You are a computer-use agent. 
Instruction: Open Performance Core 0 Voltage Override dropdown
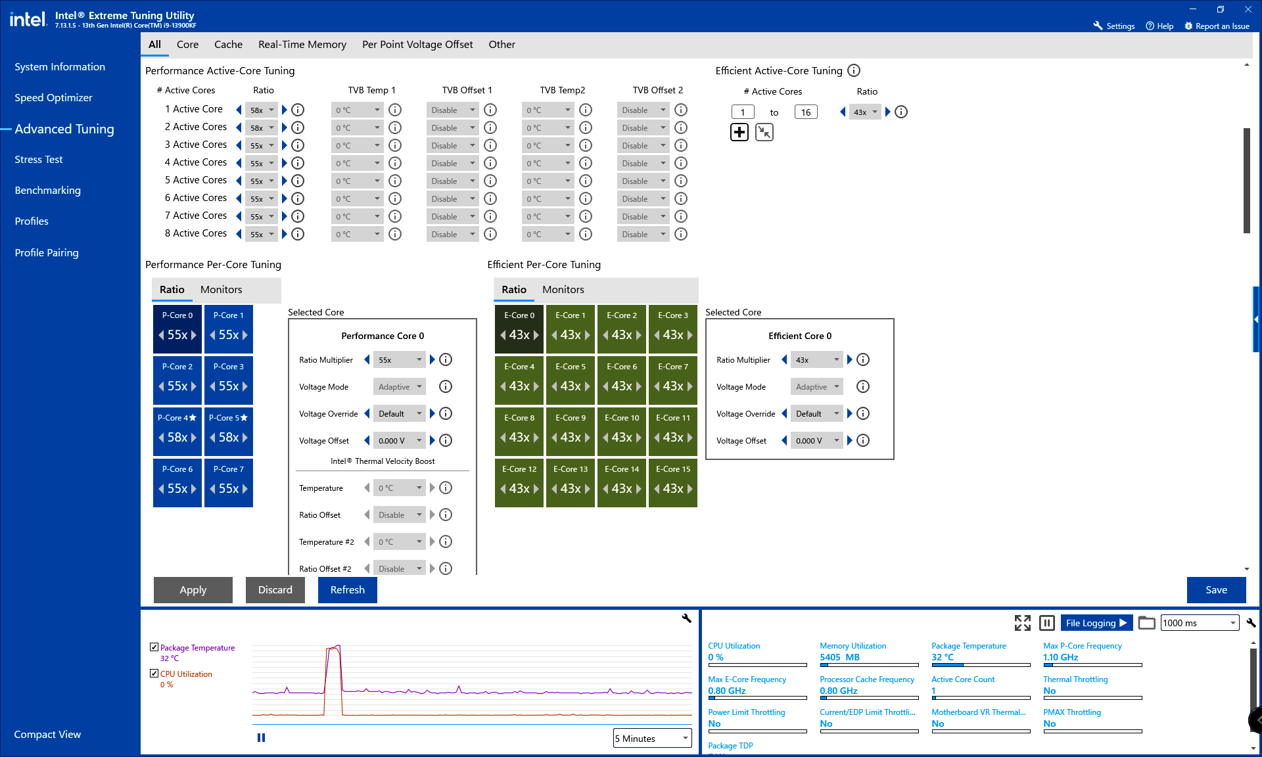coord(400,413)
